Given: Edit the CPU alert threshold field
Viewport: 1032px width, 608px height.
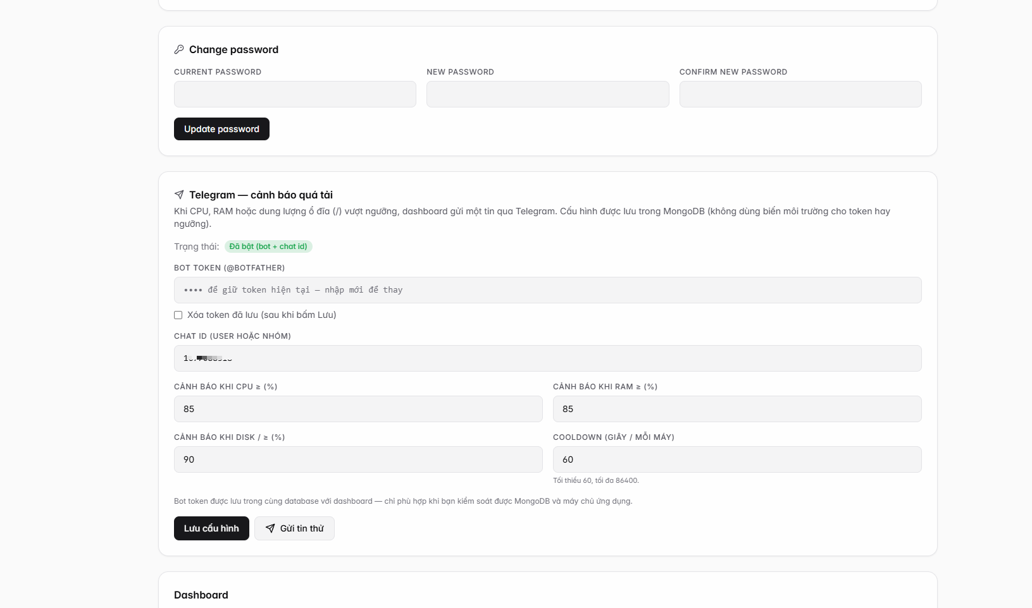Looking at the screenshot, I should tap(358, 409).
